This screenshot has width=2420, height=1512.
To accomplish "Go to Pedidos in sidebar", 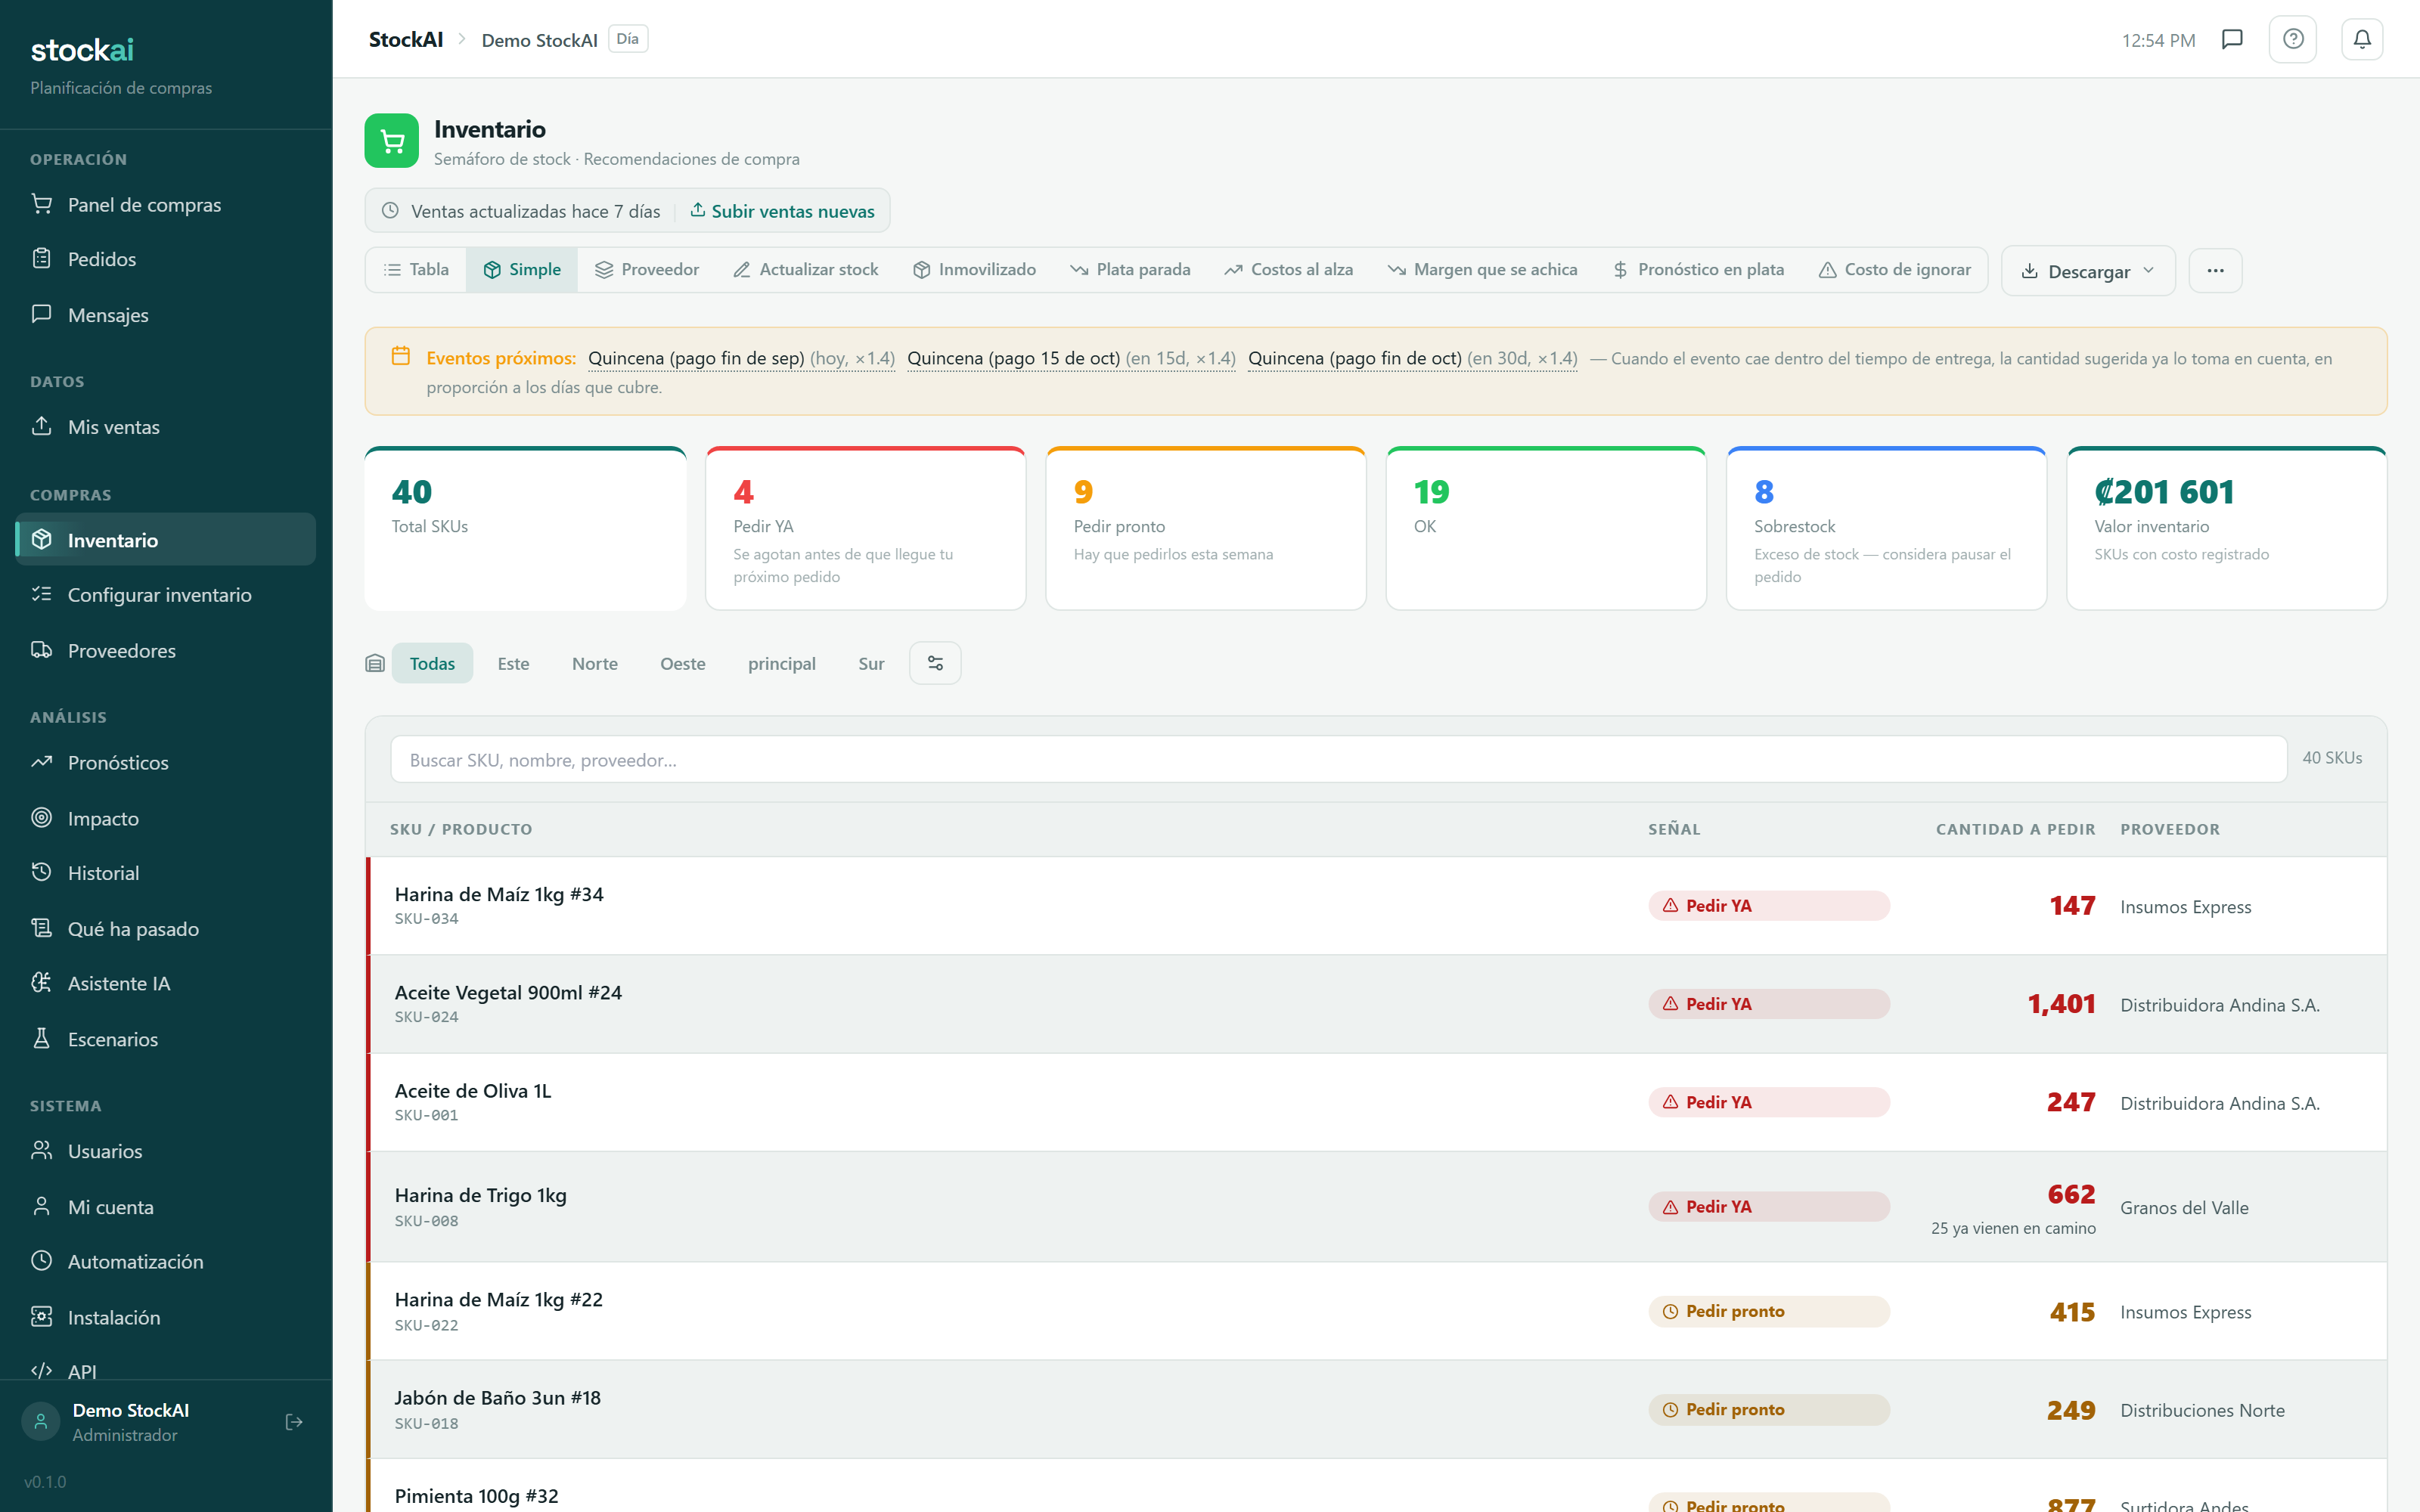I will pos(166,259).
